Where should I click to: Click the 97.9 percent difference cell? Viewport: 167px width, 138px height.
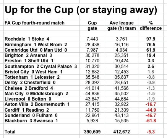(151, 39)
